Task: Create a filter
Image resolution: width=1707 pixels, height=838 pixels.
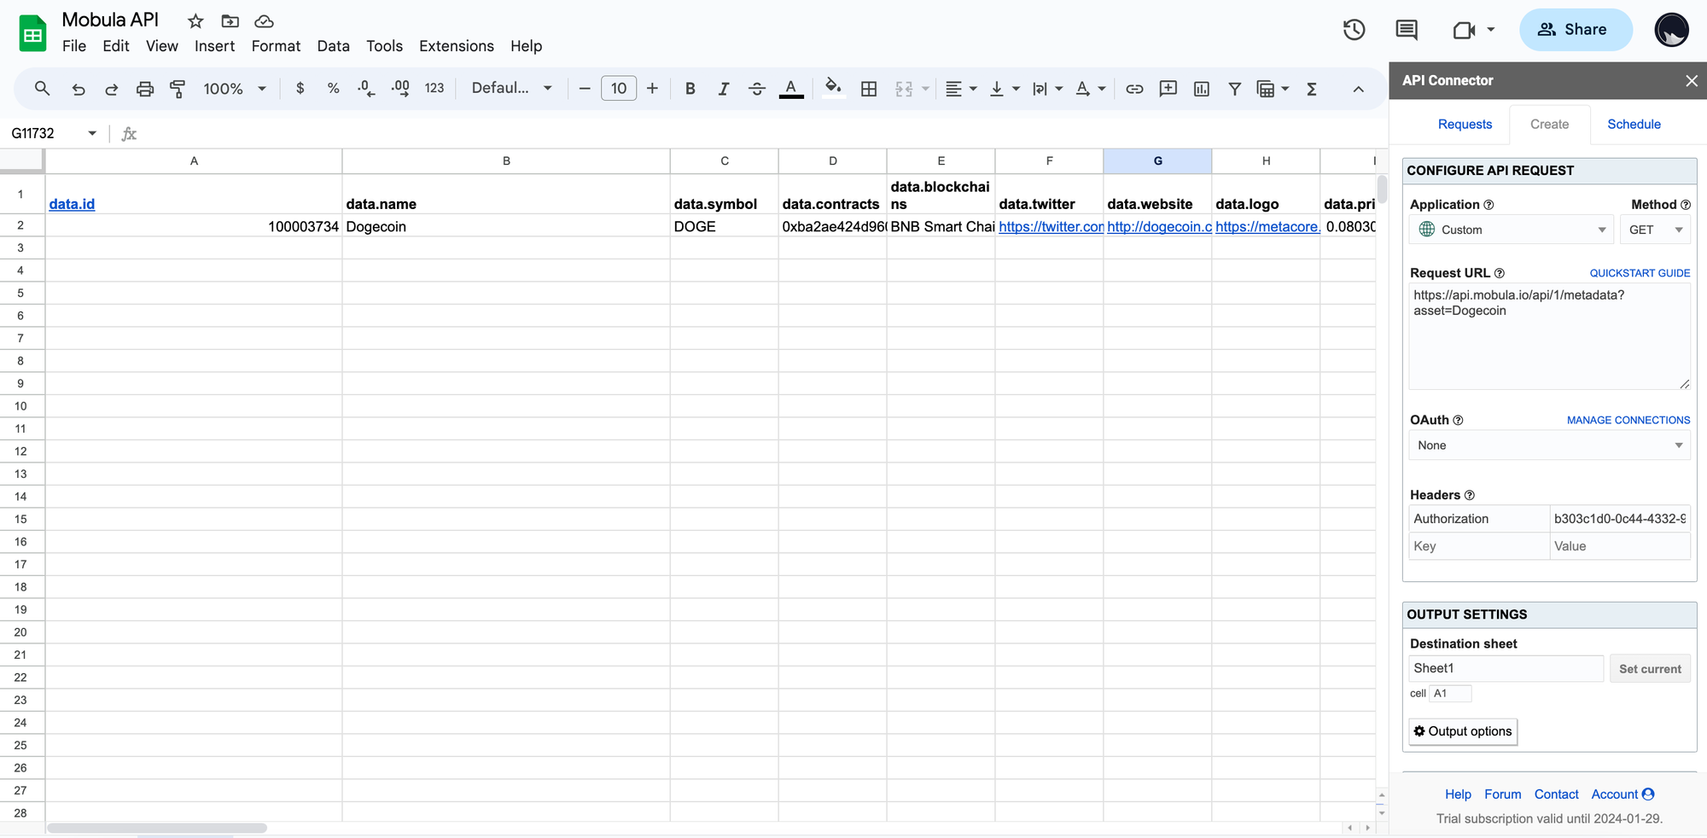Action: coord(1234,89)
